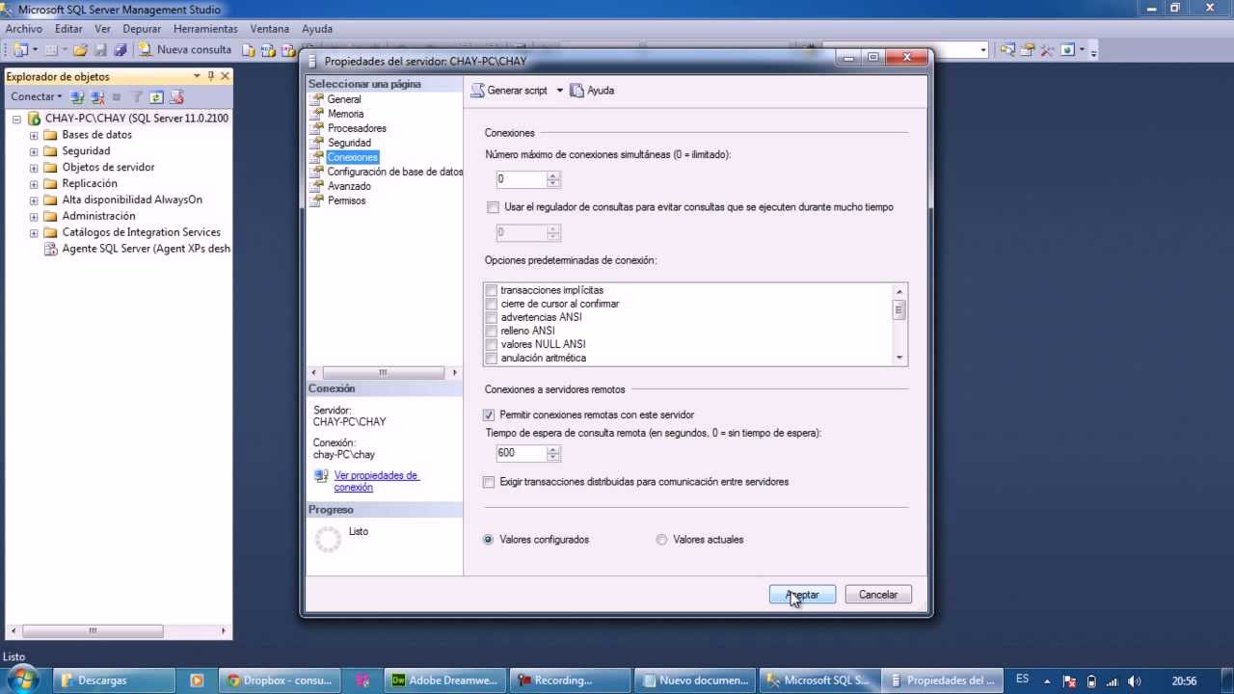Click the new project icon in main toolbar

[20, 49]
